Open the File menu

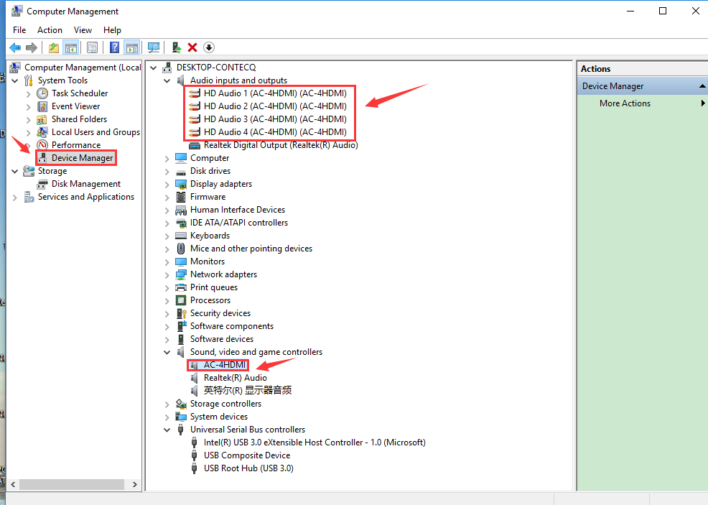pos(19,30)
